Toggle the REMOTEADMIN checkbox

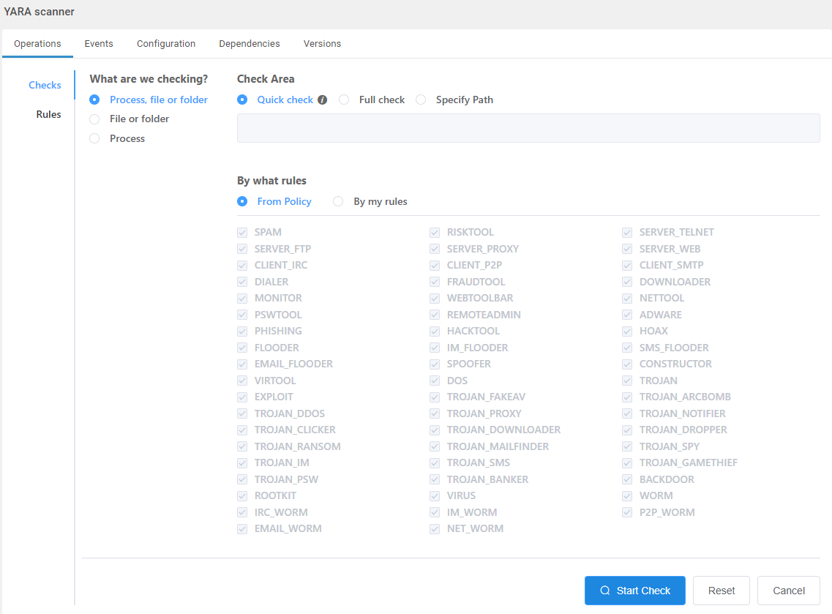coord(435,315)
